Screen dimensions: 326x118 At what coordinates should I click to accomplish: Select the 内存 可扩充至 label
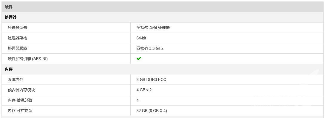coord(20,111)
